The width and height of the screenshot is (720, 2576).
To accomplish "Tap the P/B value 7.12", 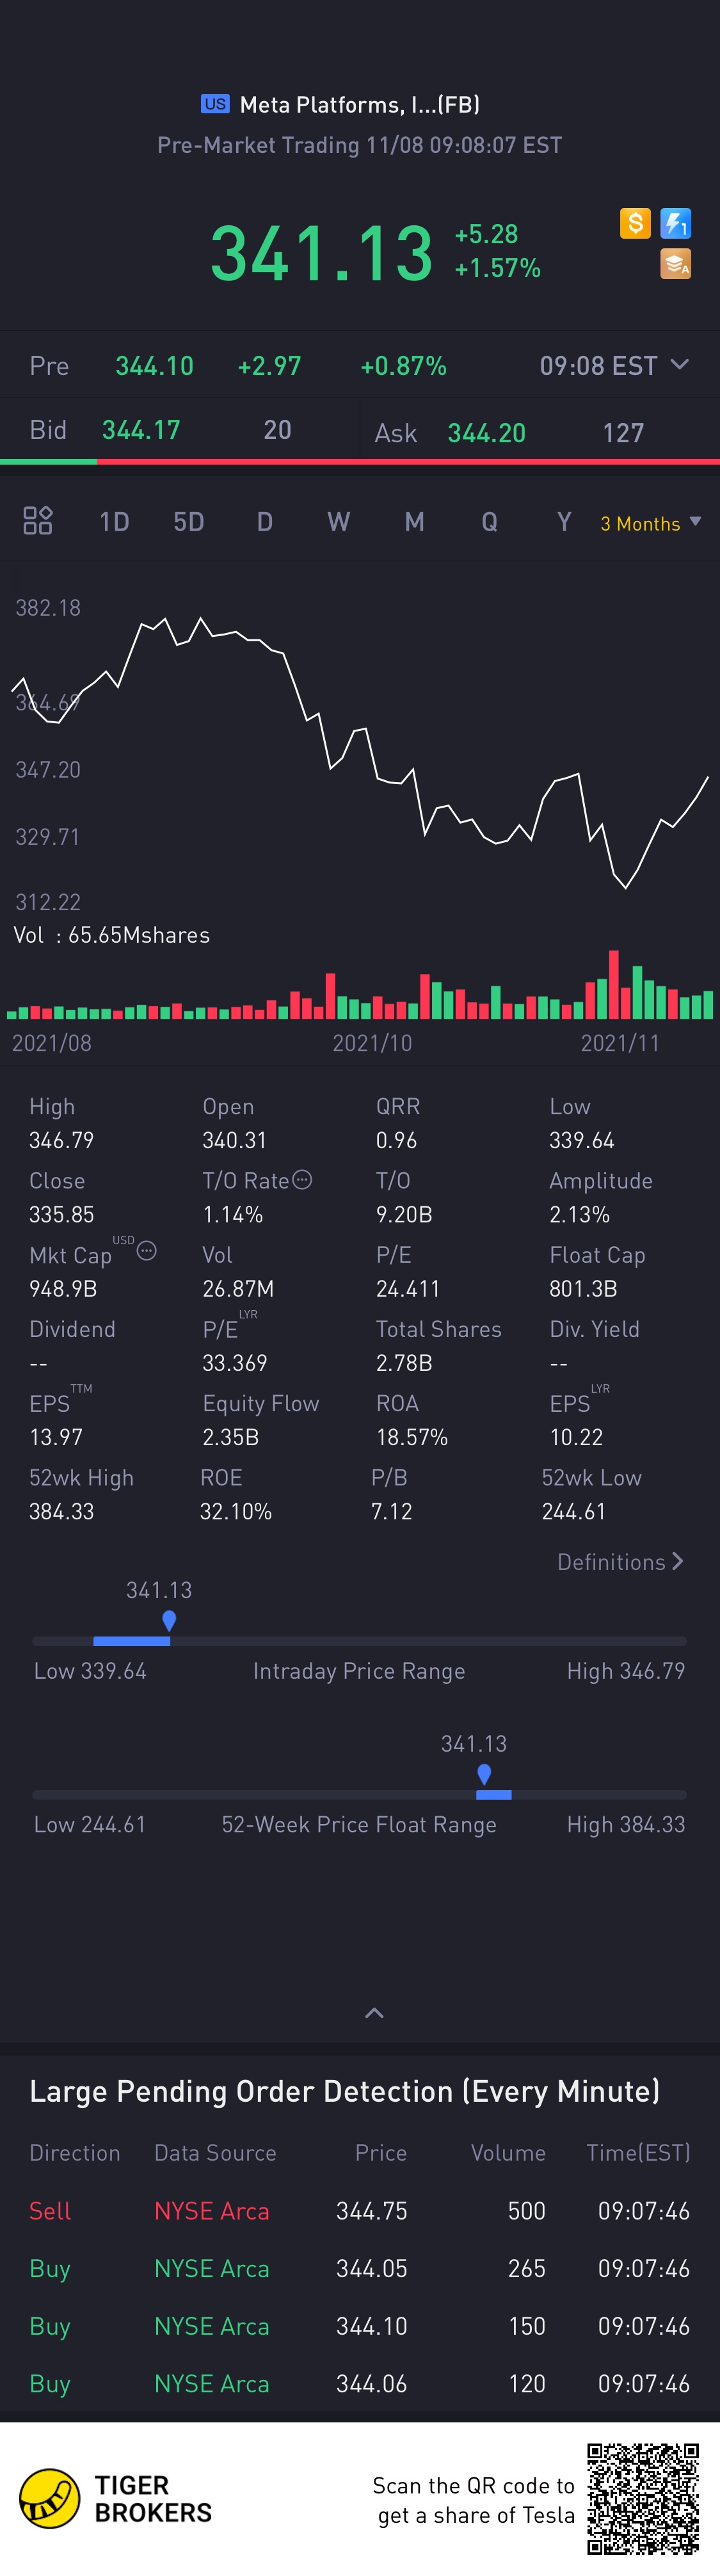I will coord(392,1511).
